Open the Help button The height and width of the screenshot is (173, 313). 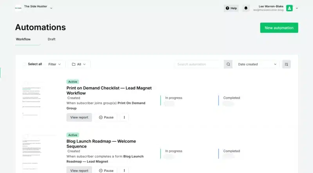[x=231, y=8]
